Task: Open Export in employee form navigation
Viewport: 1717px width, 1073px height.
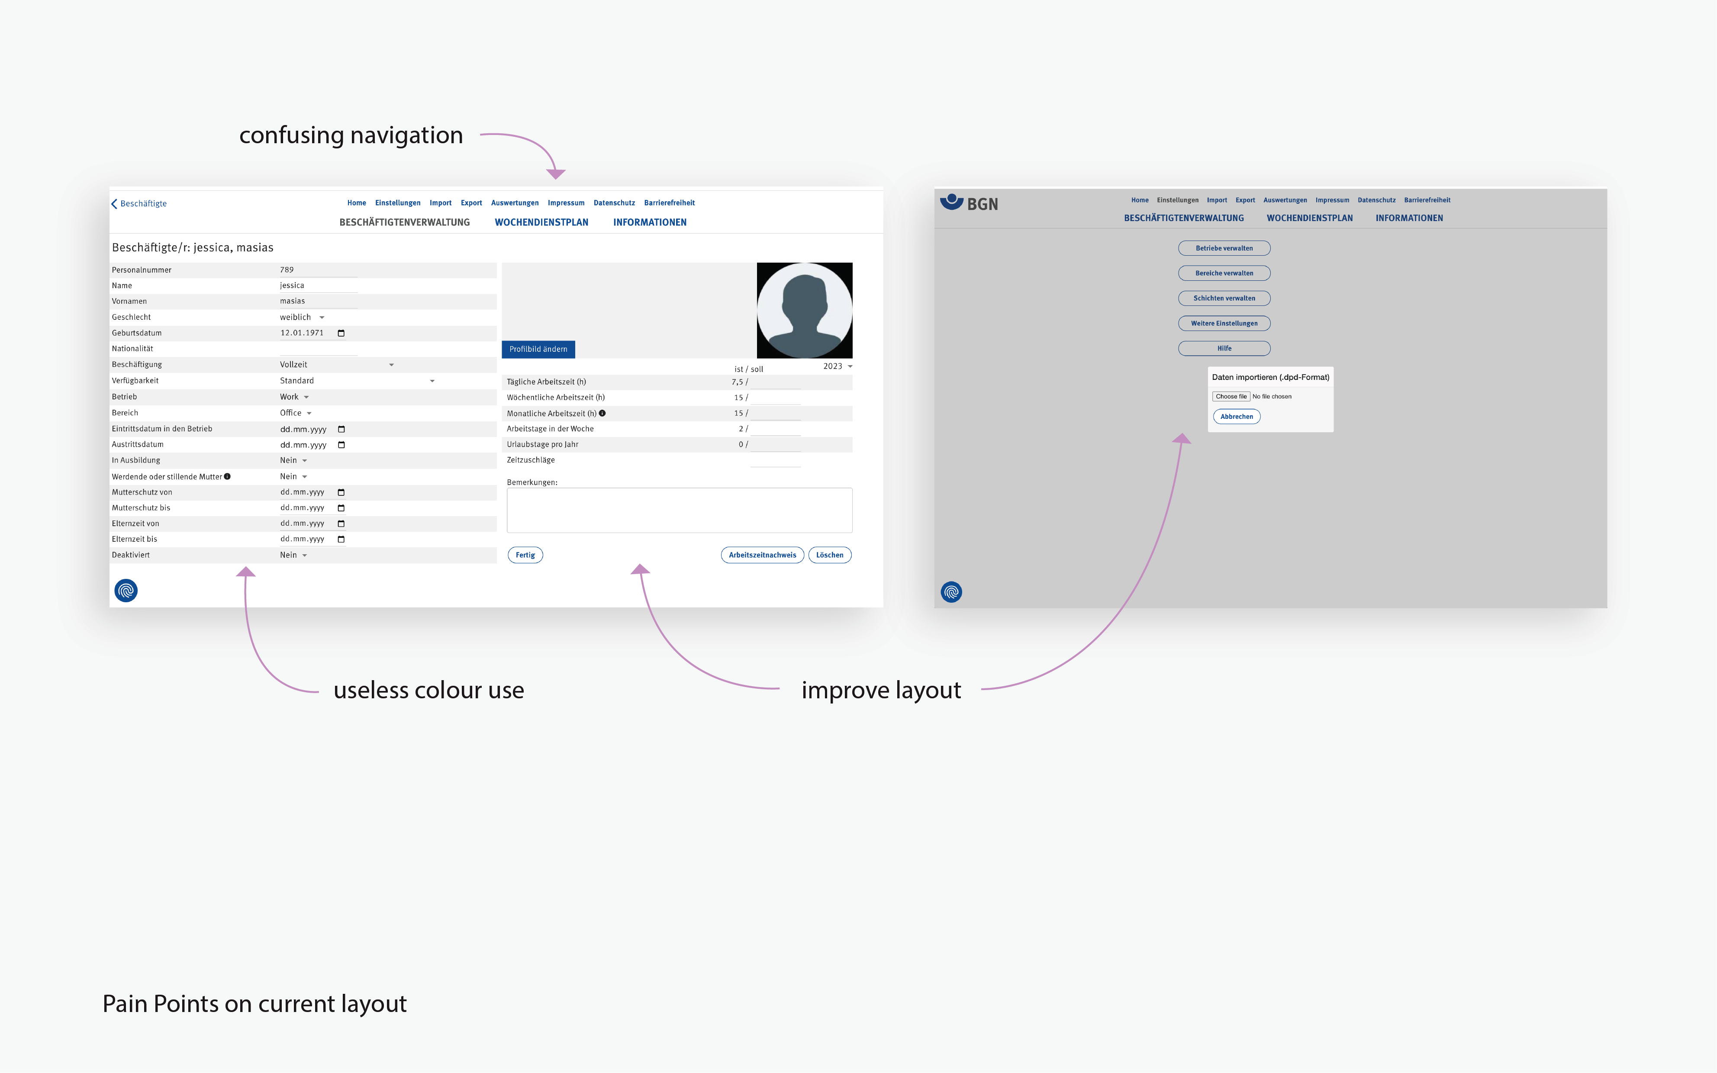Action: pyautogui.click(x=471, y=203)
